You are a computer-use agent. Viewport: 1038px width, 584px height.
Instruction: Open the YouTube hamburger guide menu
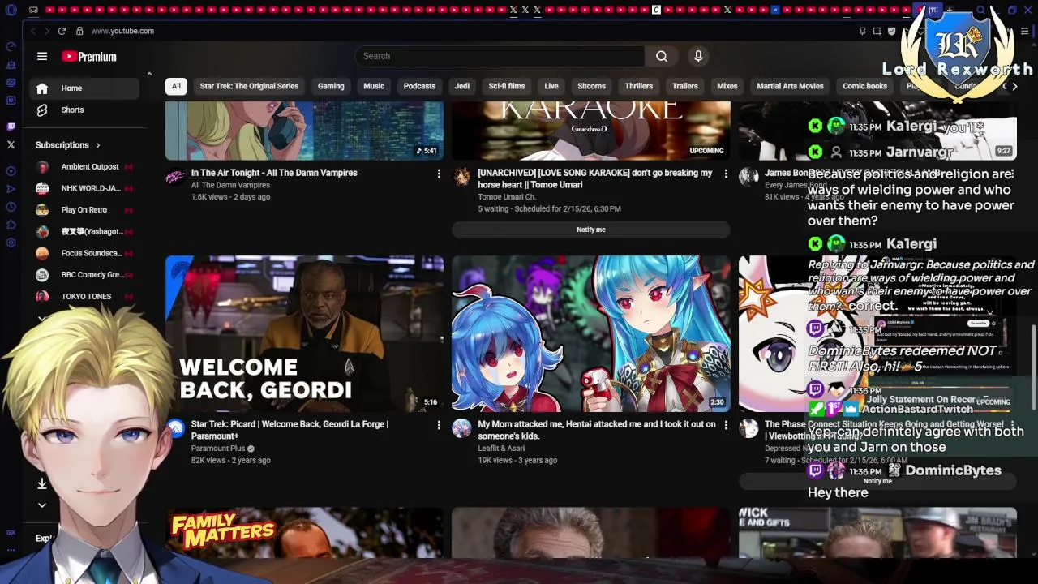(x=42, y=56)
